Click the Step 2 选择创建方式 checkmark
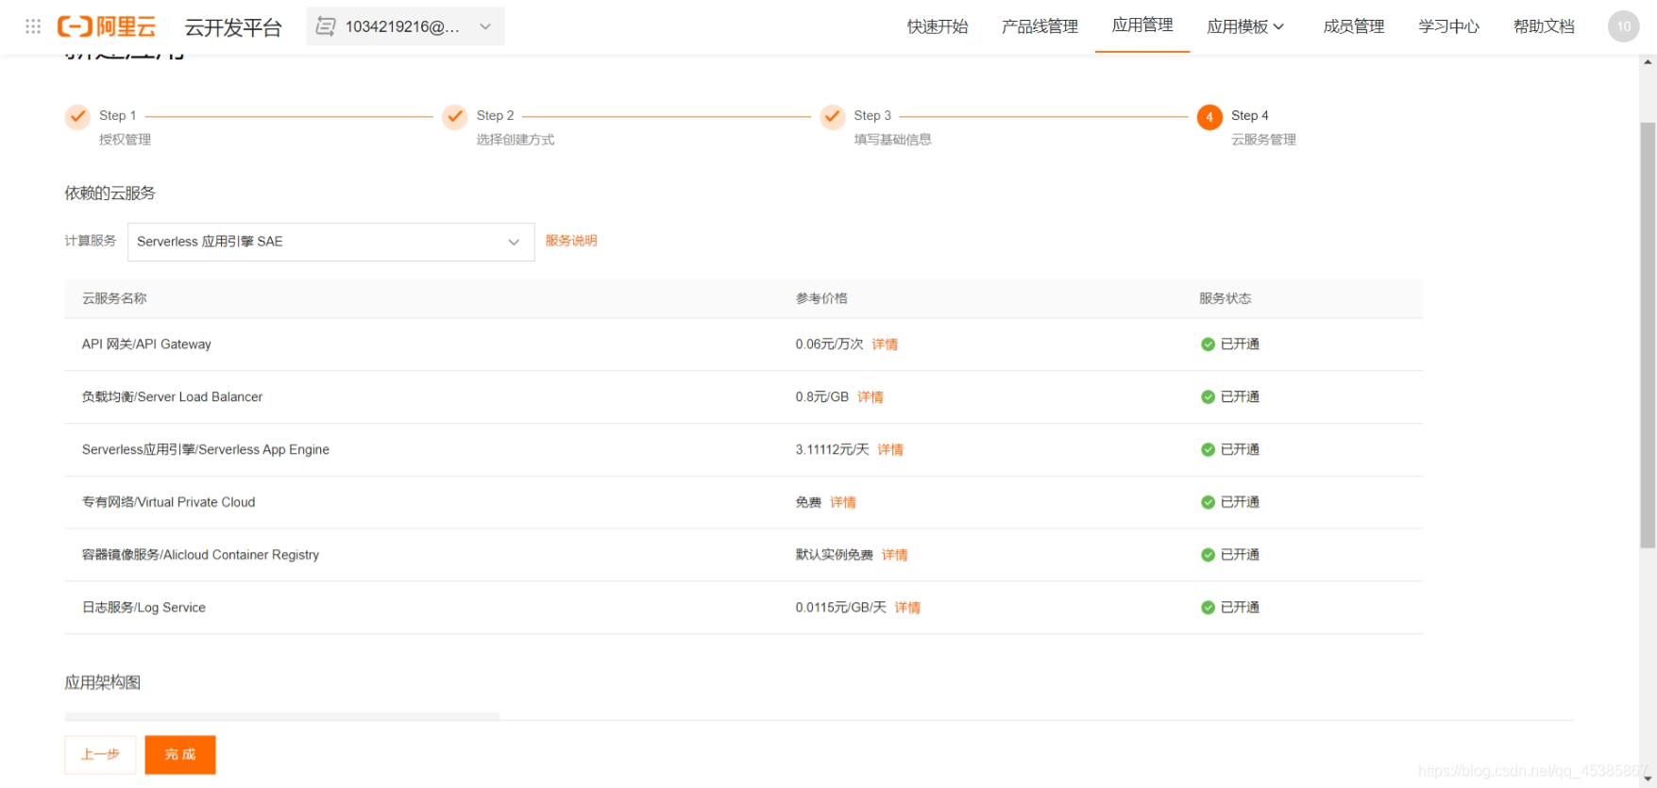1657x788 pixels. tap(455, 117)
